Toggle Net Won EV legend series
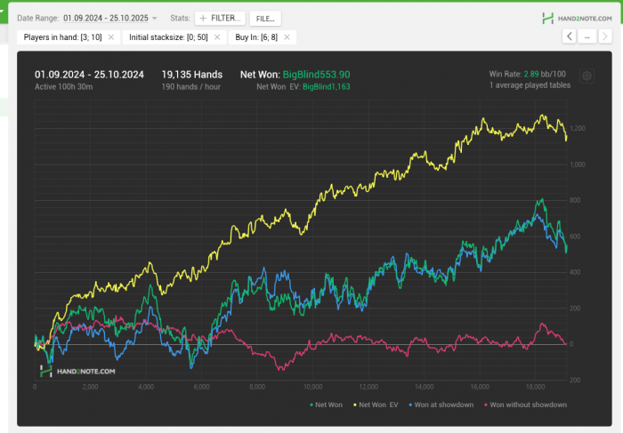This screenshot has height=433, width=623. [377, 405]
